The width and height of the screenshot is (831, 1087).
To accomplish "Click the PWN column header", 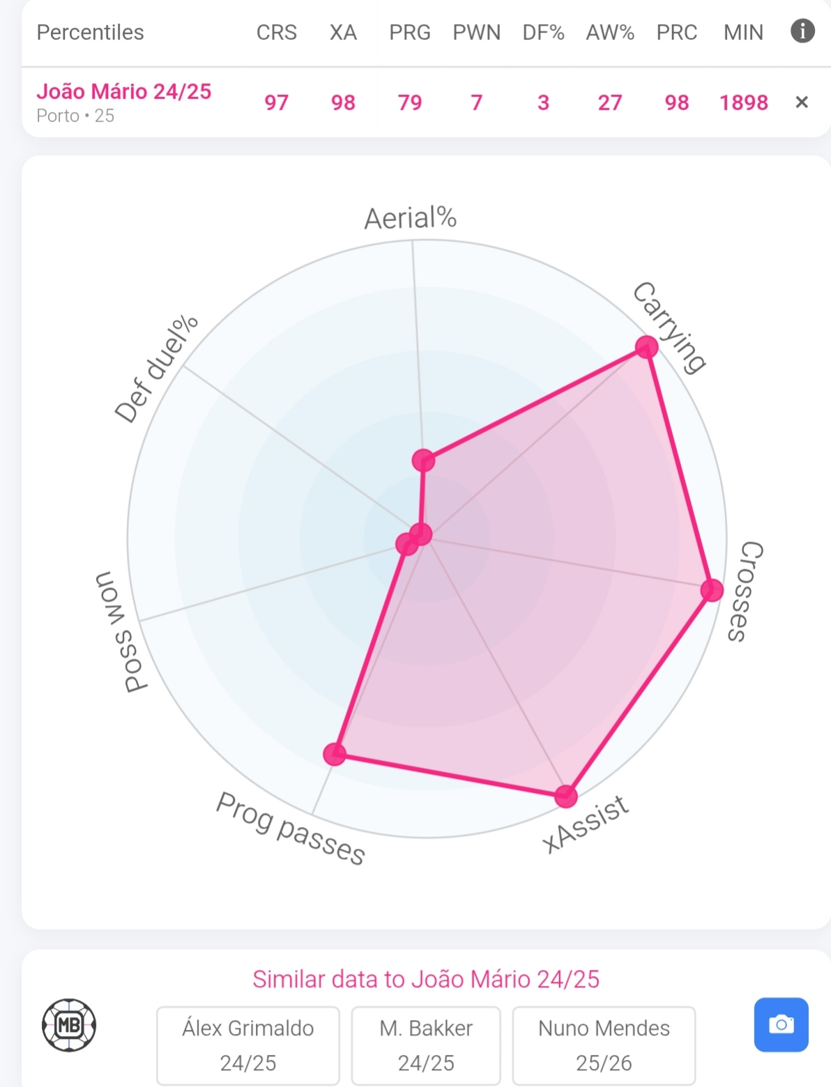I will 477,33.
